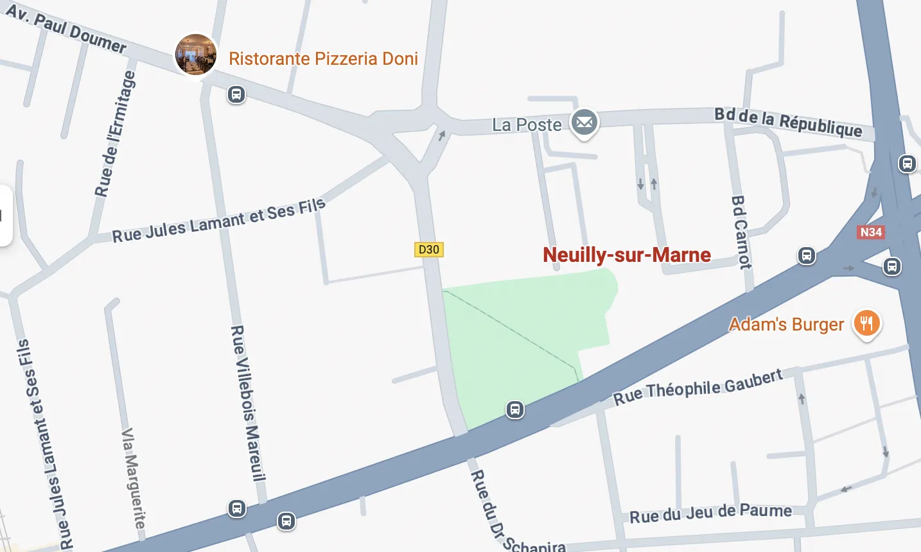
Task: Click the Adam's Burger restaurant icon
Action: click(867, 323)
